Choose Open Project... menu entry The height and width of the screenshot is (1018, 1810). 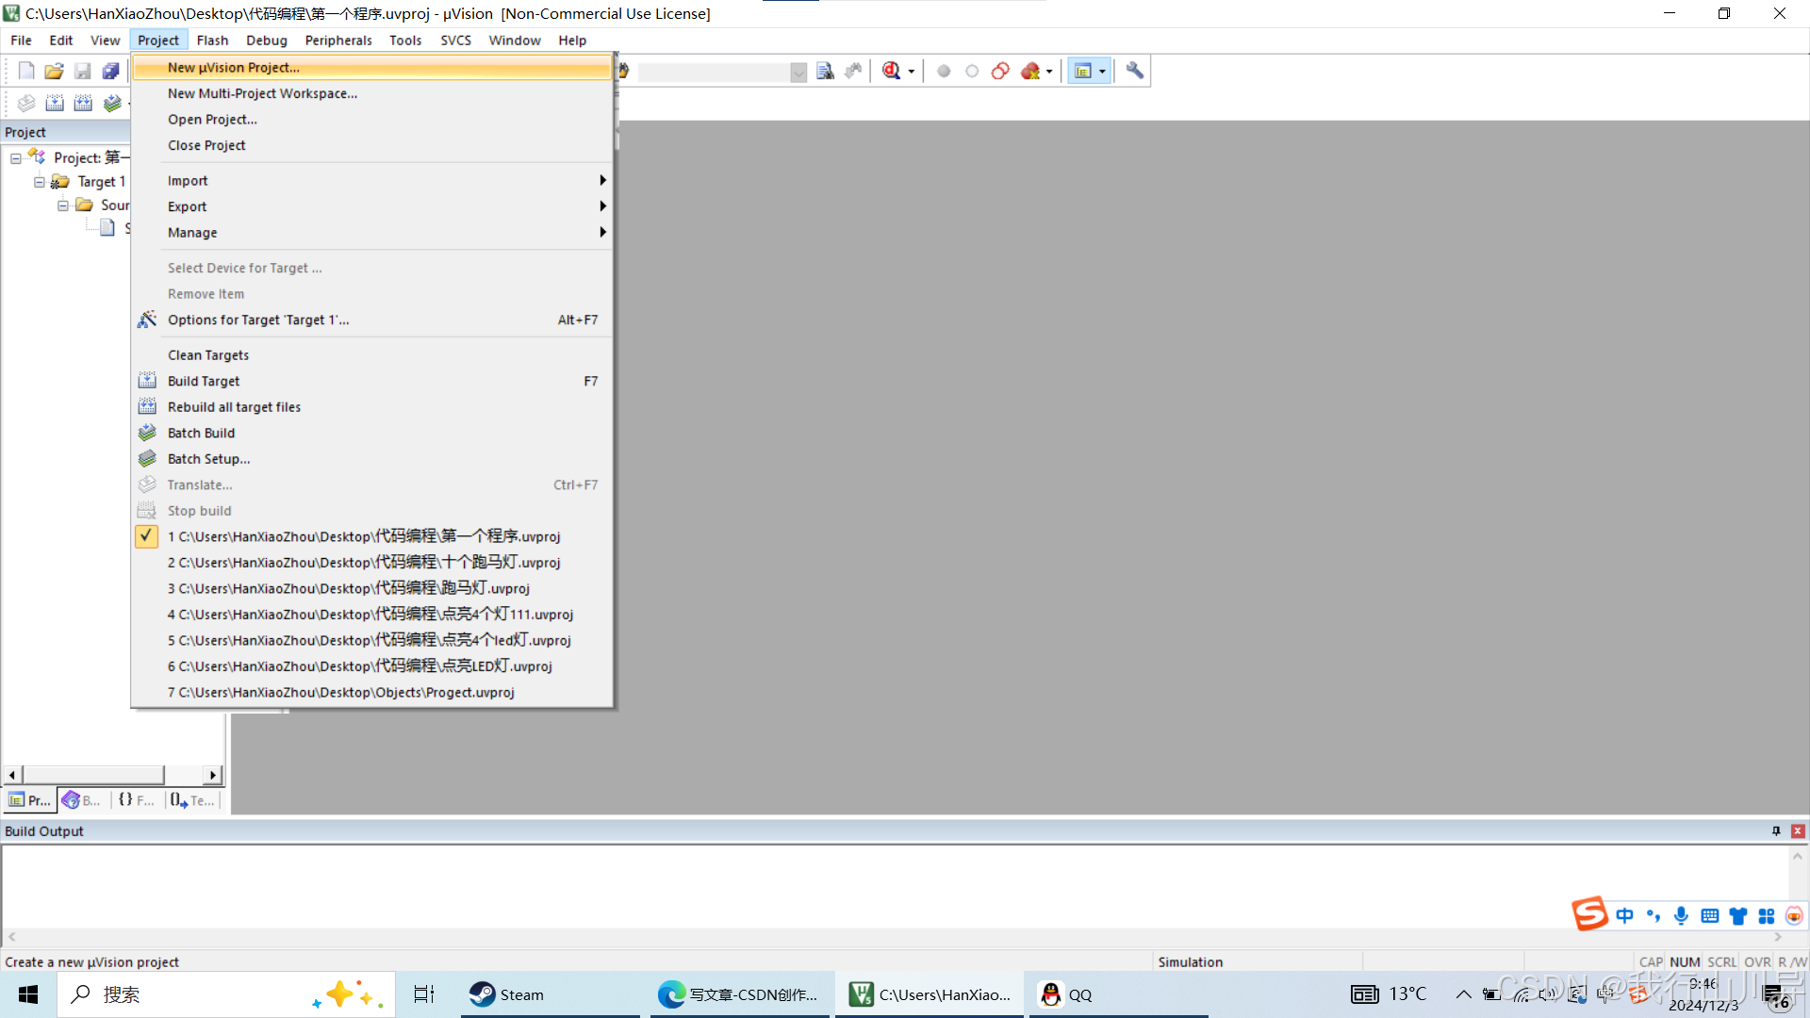[212, 119]
